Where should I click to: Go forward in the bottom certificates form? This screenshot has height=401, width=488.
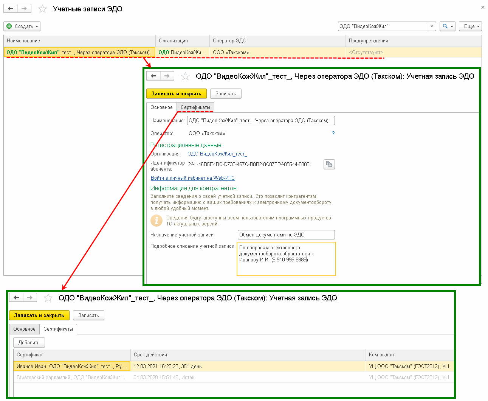(x=30, y=297)
